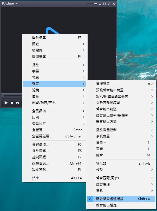Close the PotPlayer window

tap(114, 4)
